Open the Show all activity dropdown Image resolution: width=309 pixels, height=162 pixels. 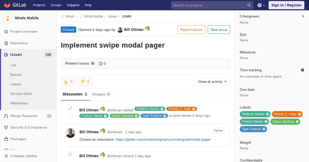coord(213,82)
